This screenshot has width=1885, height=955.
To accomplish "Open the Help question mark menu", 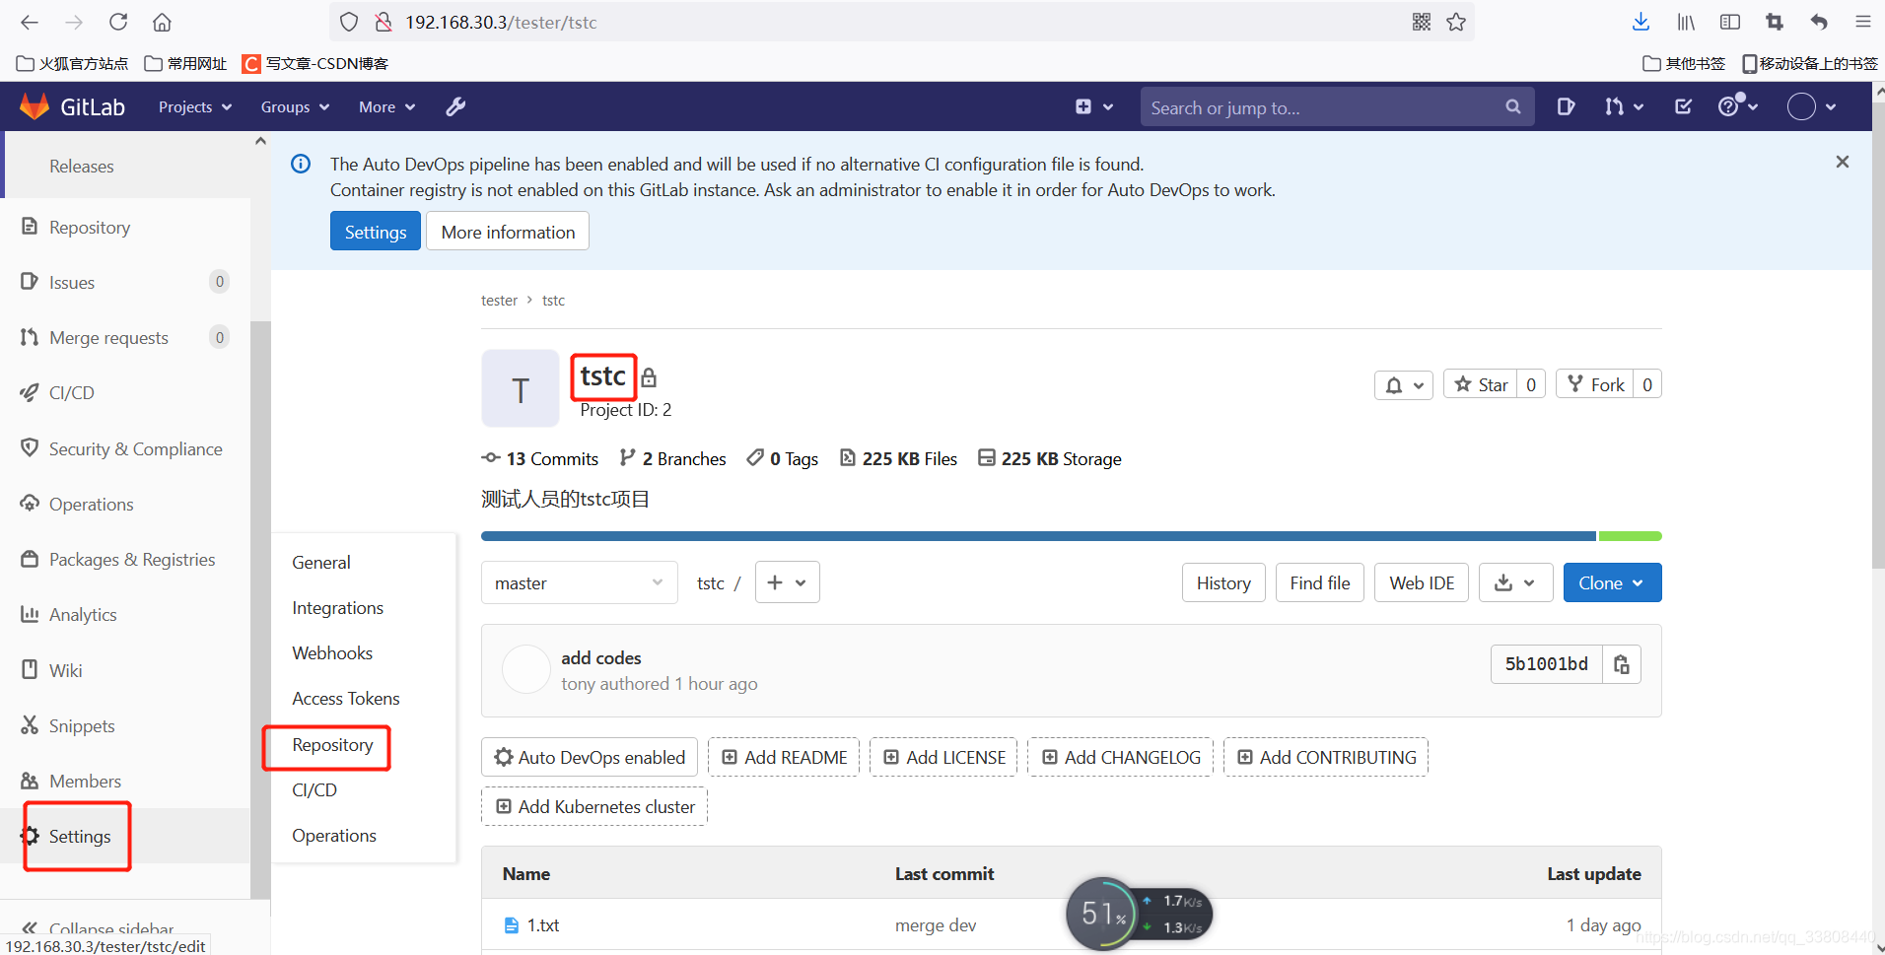I will pyautogui.click(x=1737, y=105).
